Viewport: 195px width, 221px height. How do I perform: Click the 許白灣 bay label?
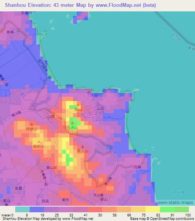click(x=179, y=192)
